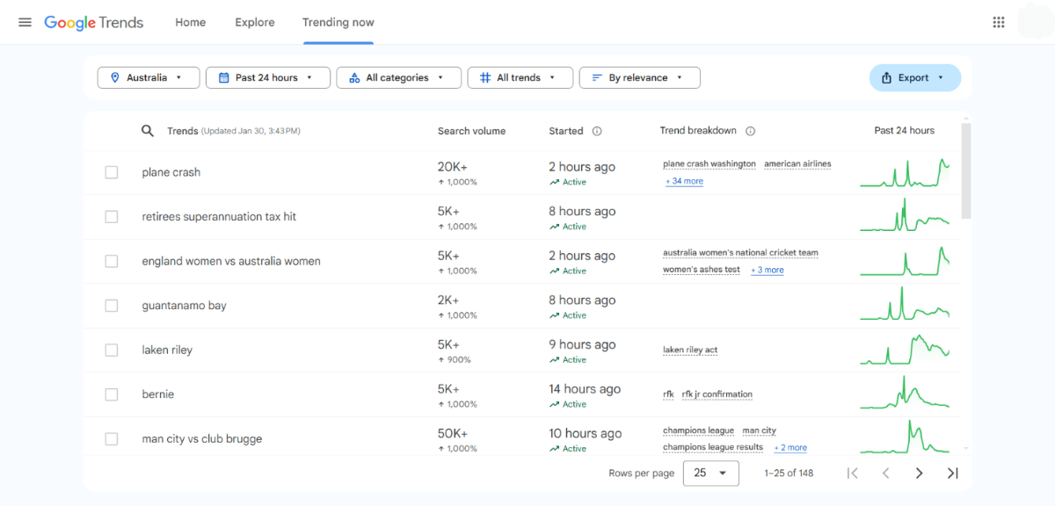
Task: Change rows per page from 25
Action: click(x=711, y=473)
